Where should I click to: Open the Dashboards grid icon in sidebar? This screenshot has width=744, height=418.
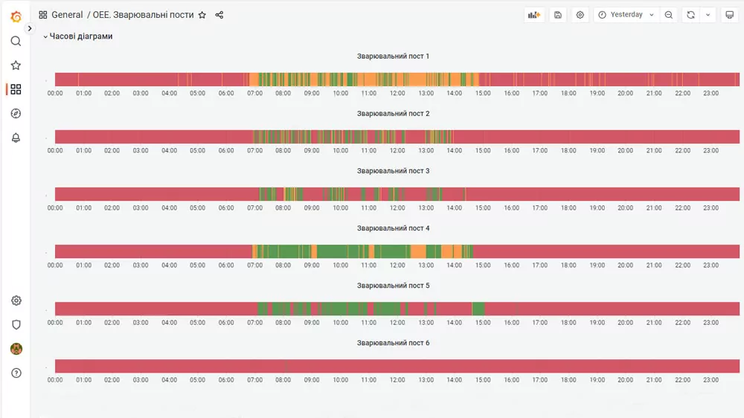click(16, 89)
